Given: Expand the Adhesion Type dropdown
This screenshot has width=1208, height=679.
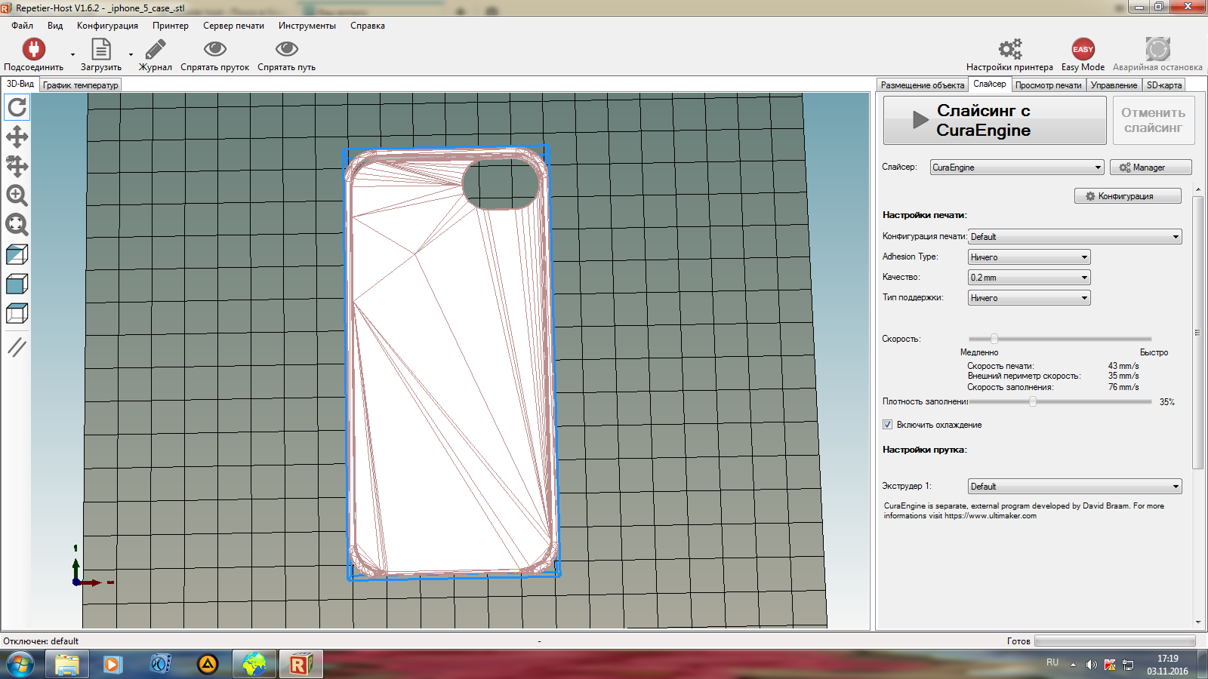Looking at the screenshot, I should [x=1029, y=257].
